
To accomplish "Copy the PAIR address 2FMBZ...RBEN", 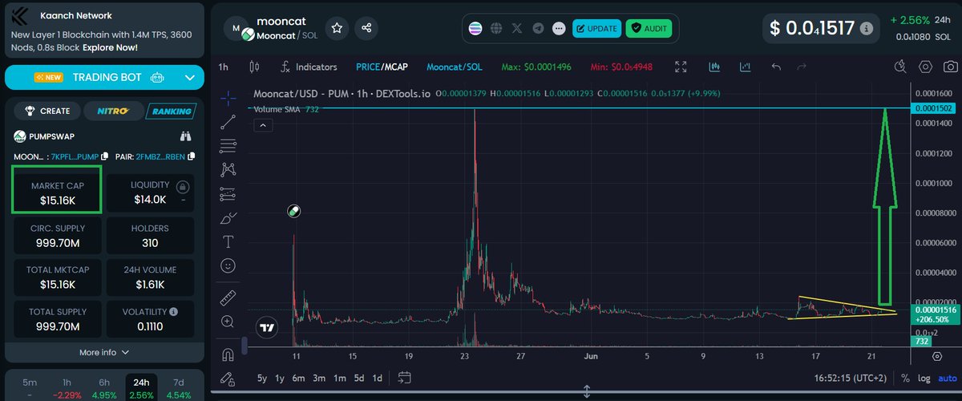I will (x=192, y=155).
